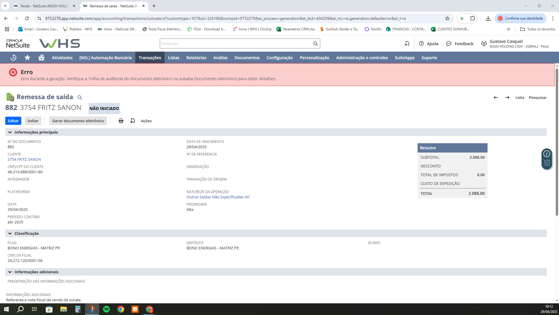This screenshot has width=559, height=315.
Task: Click the print icon in the record toolbar
Action: click(121, 121)
